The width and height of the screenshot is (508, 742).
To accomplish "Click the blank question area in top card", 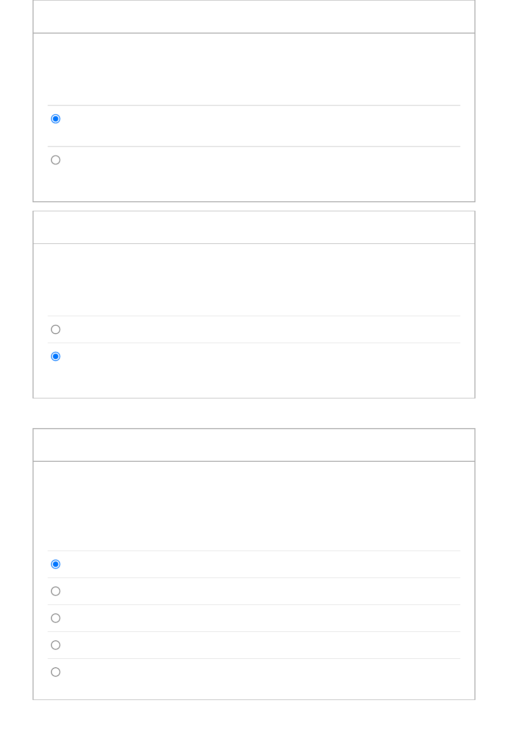I will 254,69.
